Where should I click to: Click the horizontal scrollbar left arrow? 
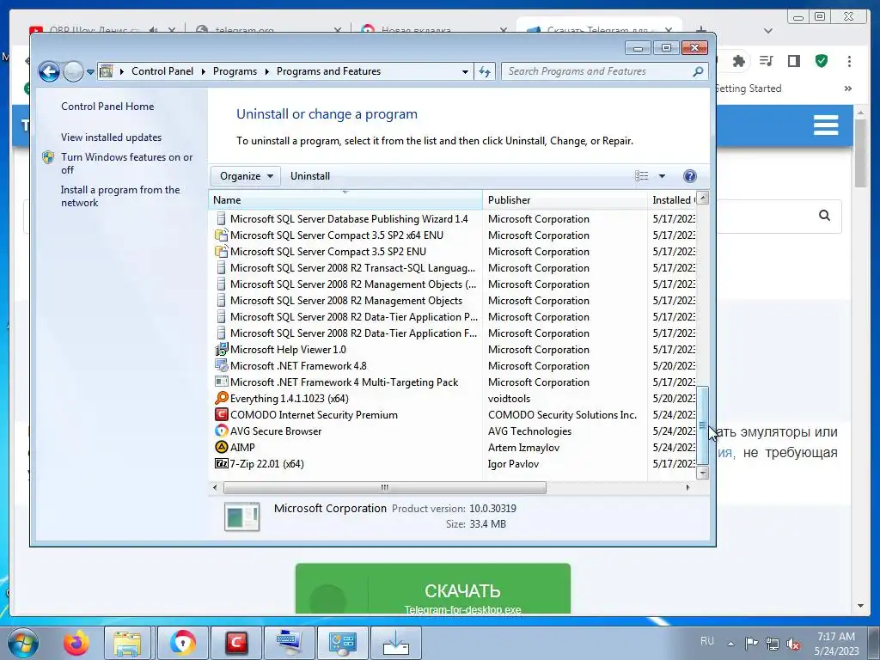pyautogui.click(x=215, y=488)
